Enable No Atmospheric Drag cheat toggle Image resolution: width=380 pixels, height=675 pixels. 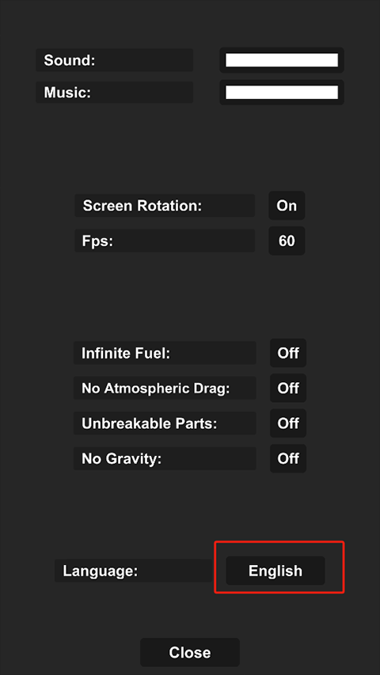288,389
